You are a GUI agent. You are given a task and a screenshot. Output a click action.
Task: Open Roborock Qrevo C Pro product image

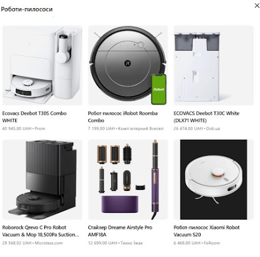click(x=42, y=180)
